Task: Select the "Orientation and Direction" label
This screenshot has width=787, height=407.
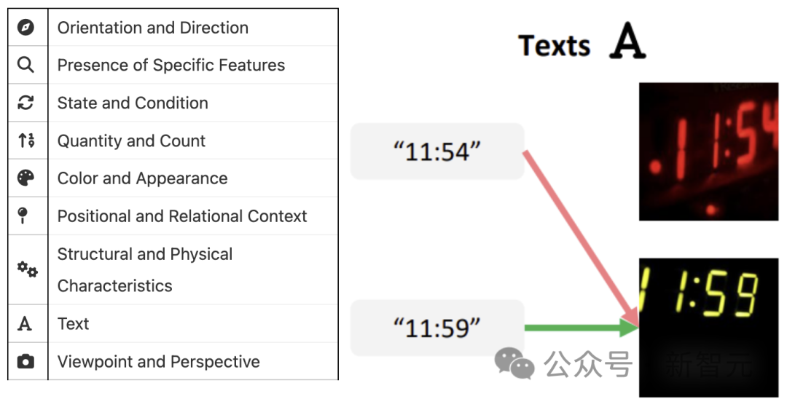Action: coord(153,28)
